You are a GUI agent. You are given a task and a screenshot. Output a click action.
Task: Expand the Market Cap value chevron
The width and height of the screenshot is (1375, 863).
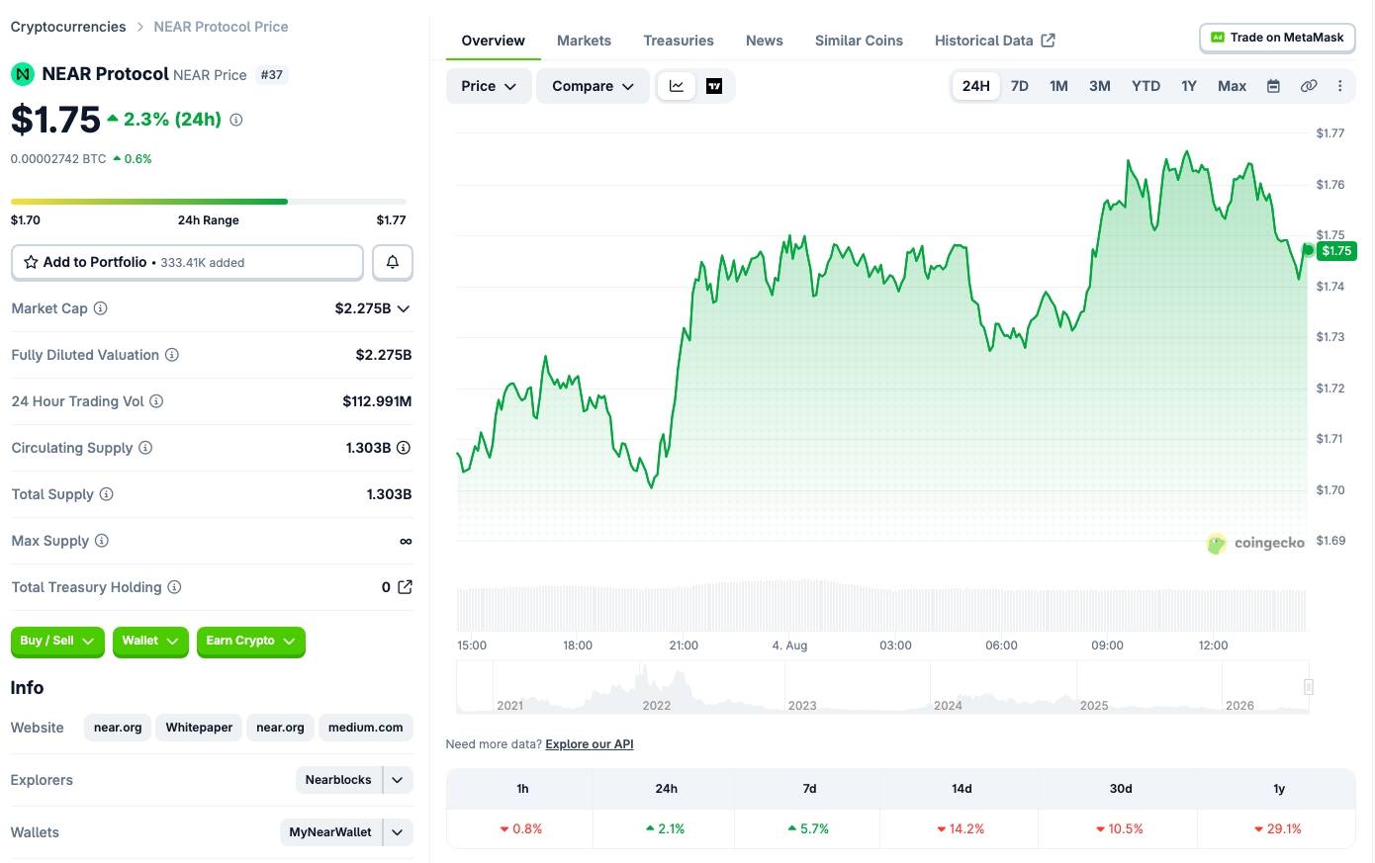tap(403, 308)
